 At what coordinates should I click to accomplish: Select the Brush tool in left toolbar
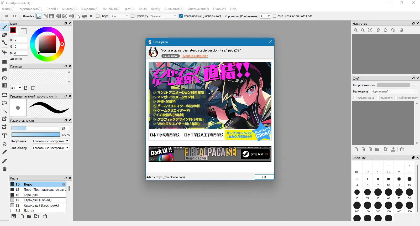click(x=4, y=27)
